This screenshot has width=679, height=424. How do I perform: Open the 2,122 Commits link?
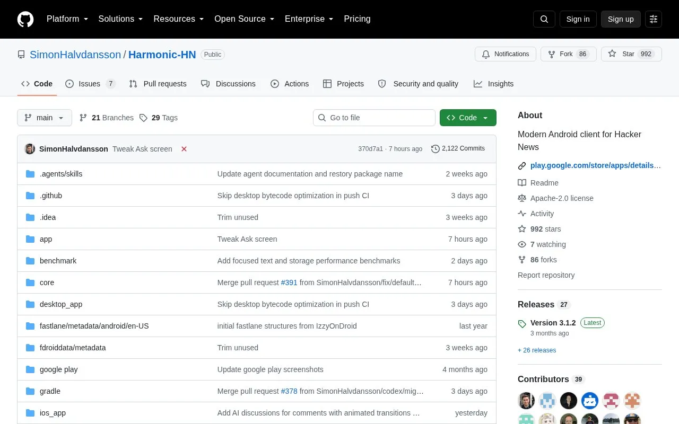pyautogui.click(x=458, y=149)
